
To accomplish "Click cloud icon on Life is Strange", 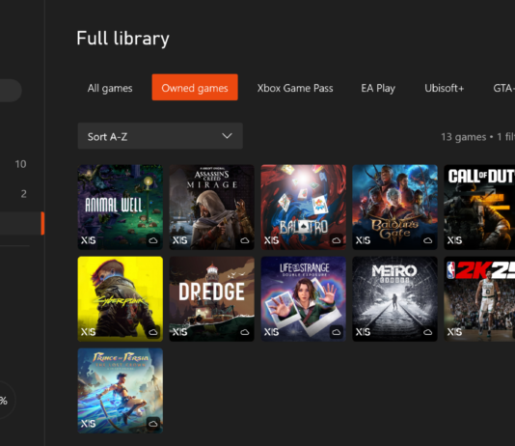I will [337, 332].
